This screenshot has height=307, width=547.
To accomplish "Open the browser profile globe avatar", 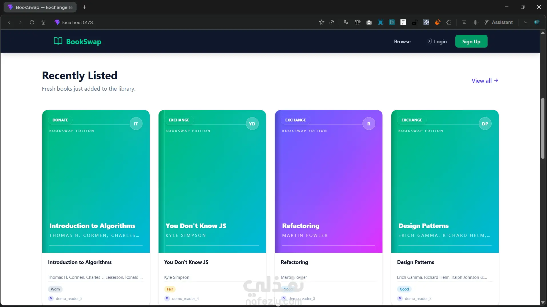I will click(537, 22).
